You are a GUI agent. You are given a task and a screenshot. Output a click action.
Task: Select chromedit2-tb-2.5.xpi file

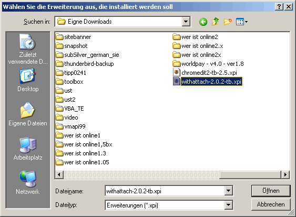tap(205, 73)
